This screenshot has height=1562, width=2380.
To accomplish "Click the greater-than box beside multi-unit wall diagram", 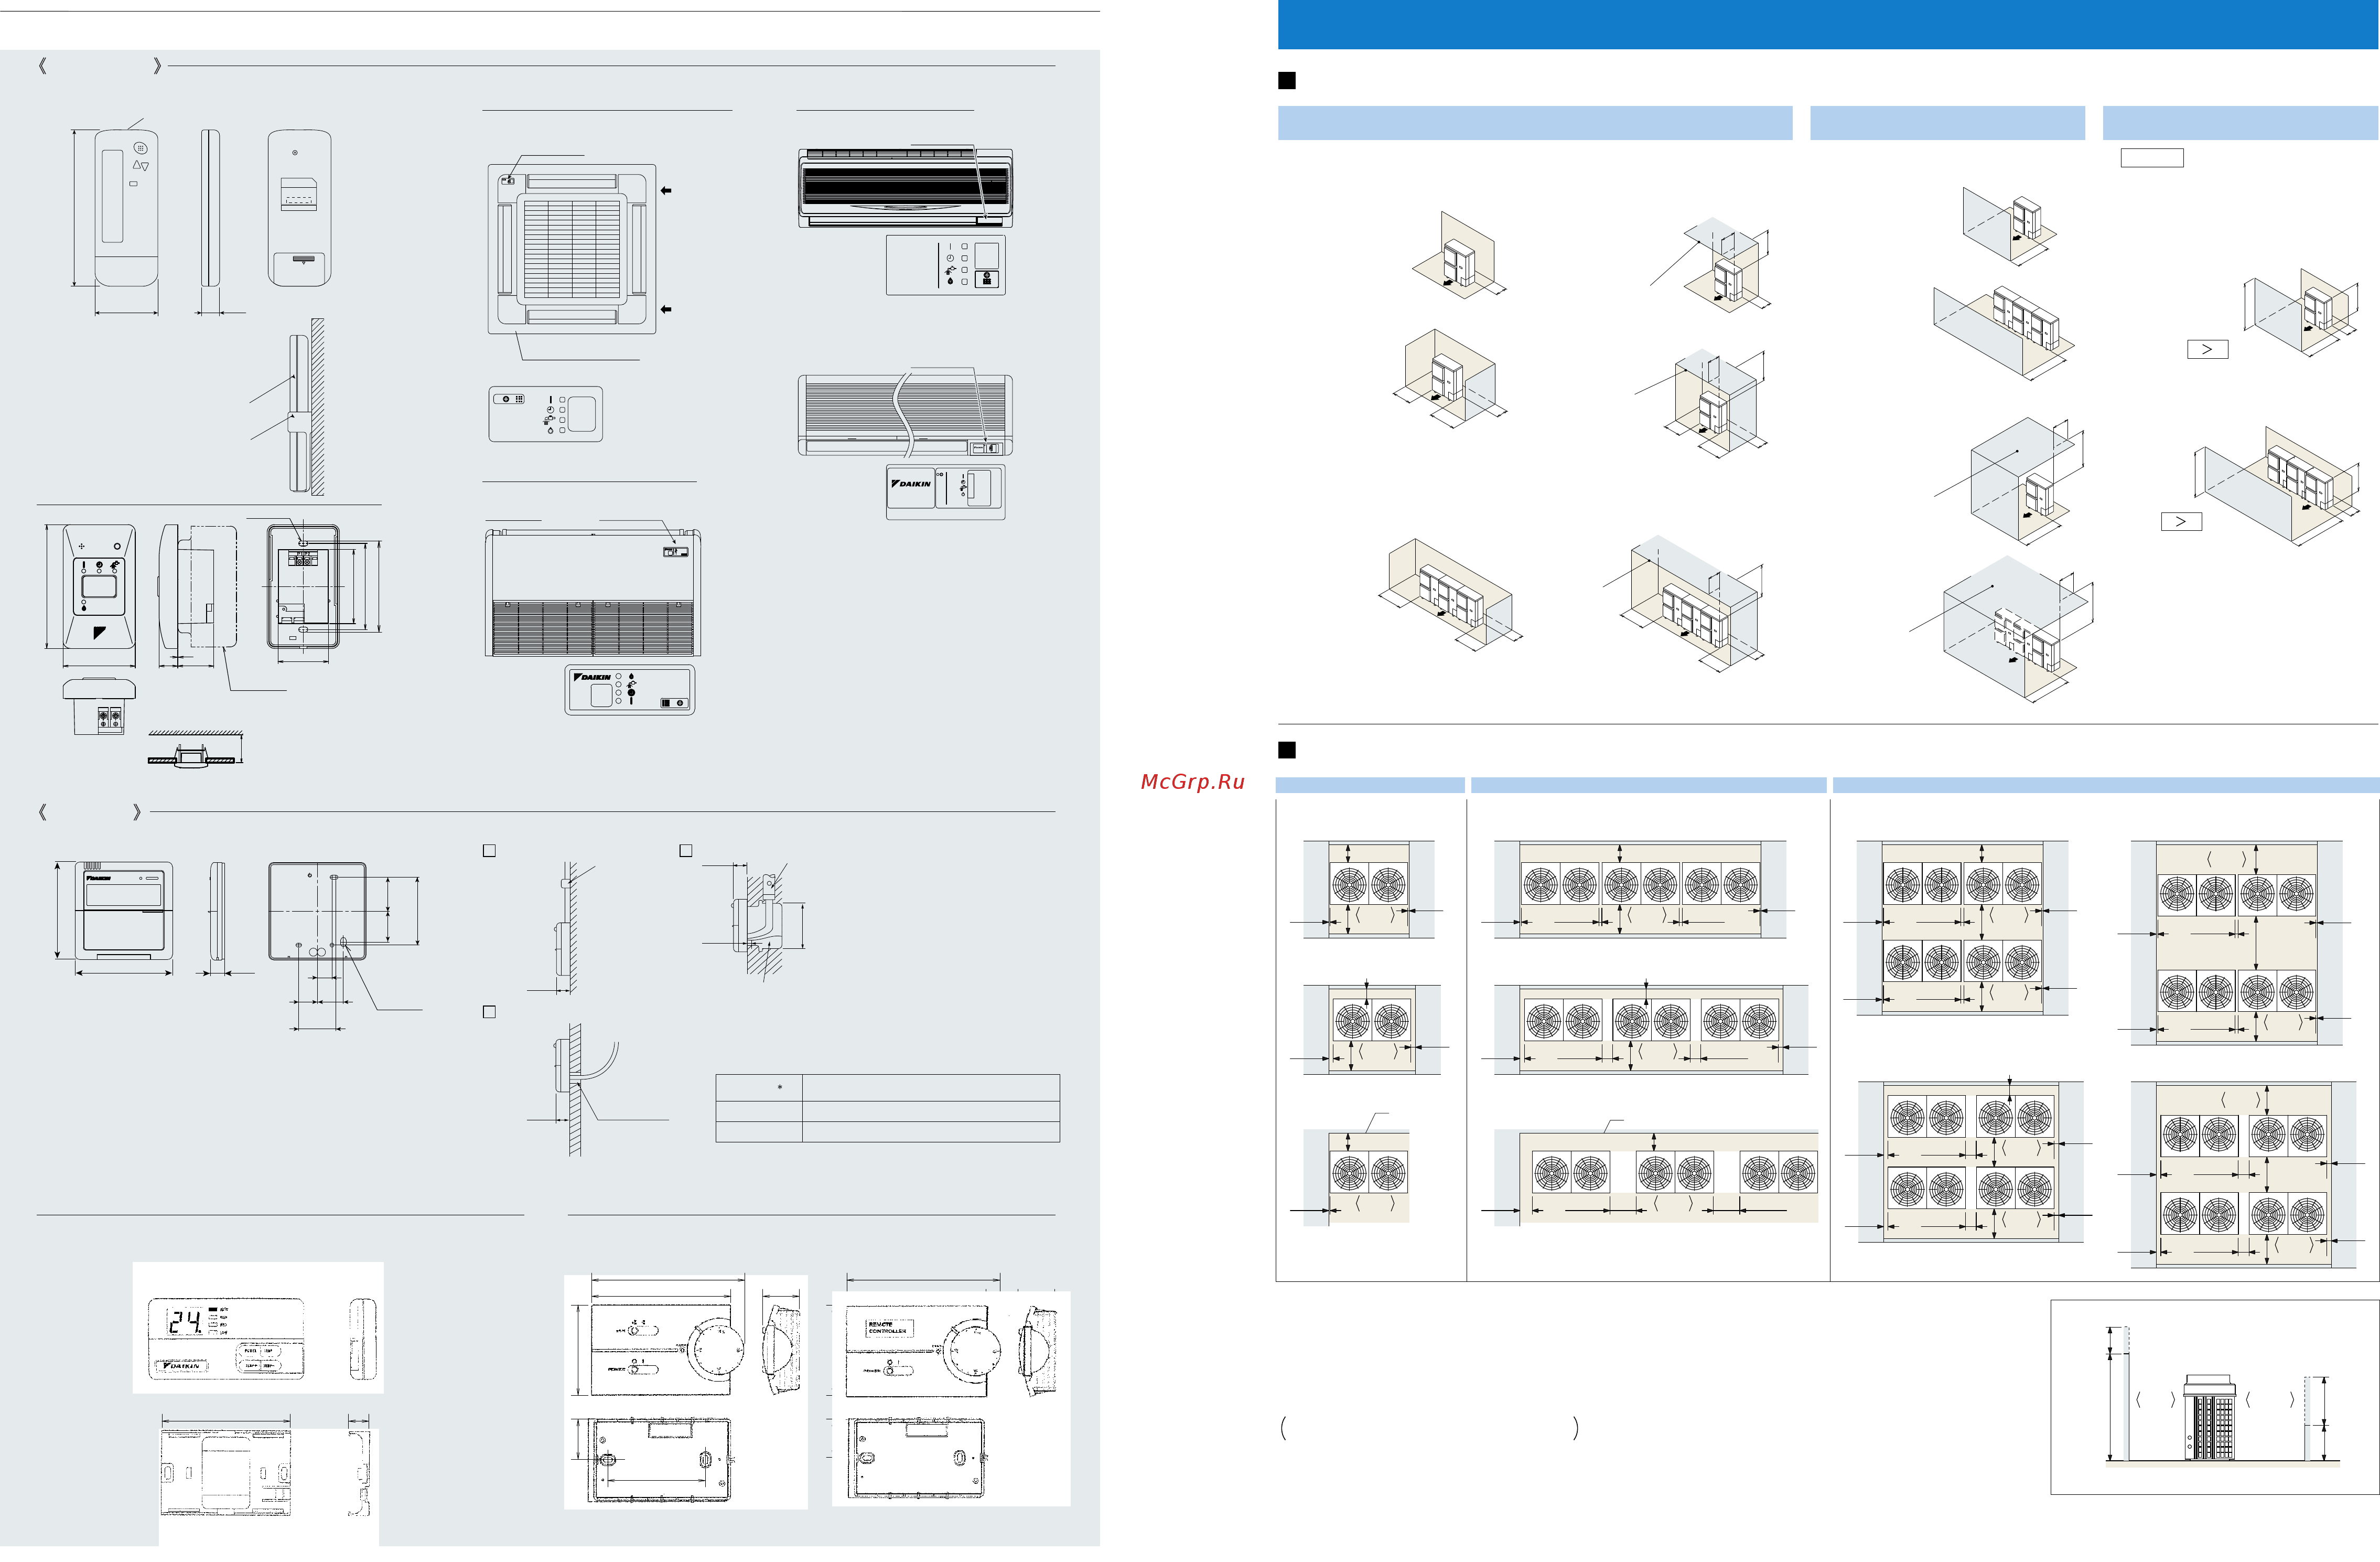I will coord(2181,522).
